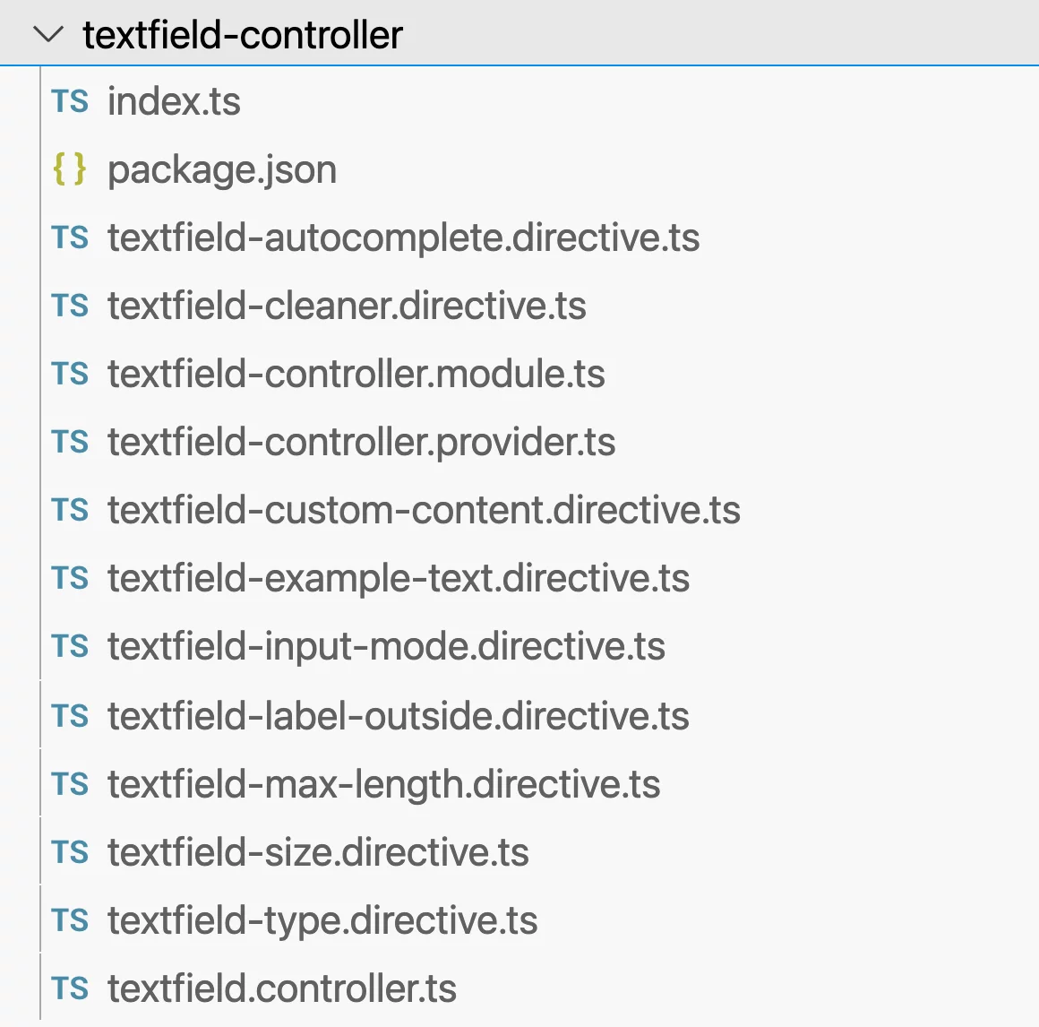
Task: Open textfield-example-text.directive.ts
Action: click(x=399, y=578)
